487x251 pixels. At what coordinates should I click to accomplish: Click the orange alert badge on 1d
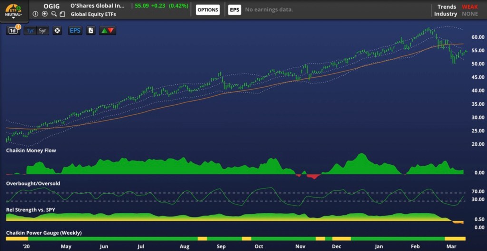[18, 27]
